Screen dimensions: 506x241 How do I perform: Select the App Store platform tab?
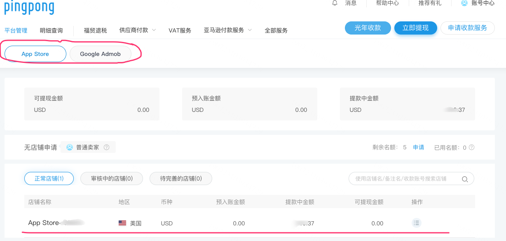35,54
